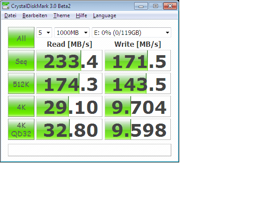Open the Theme menu
The width and height of the screenshot is (271, 203).
coord(61,15)
